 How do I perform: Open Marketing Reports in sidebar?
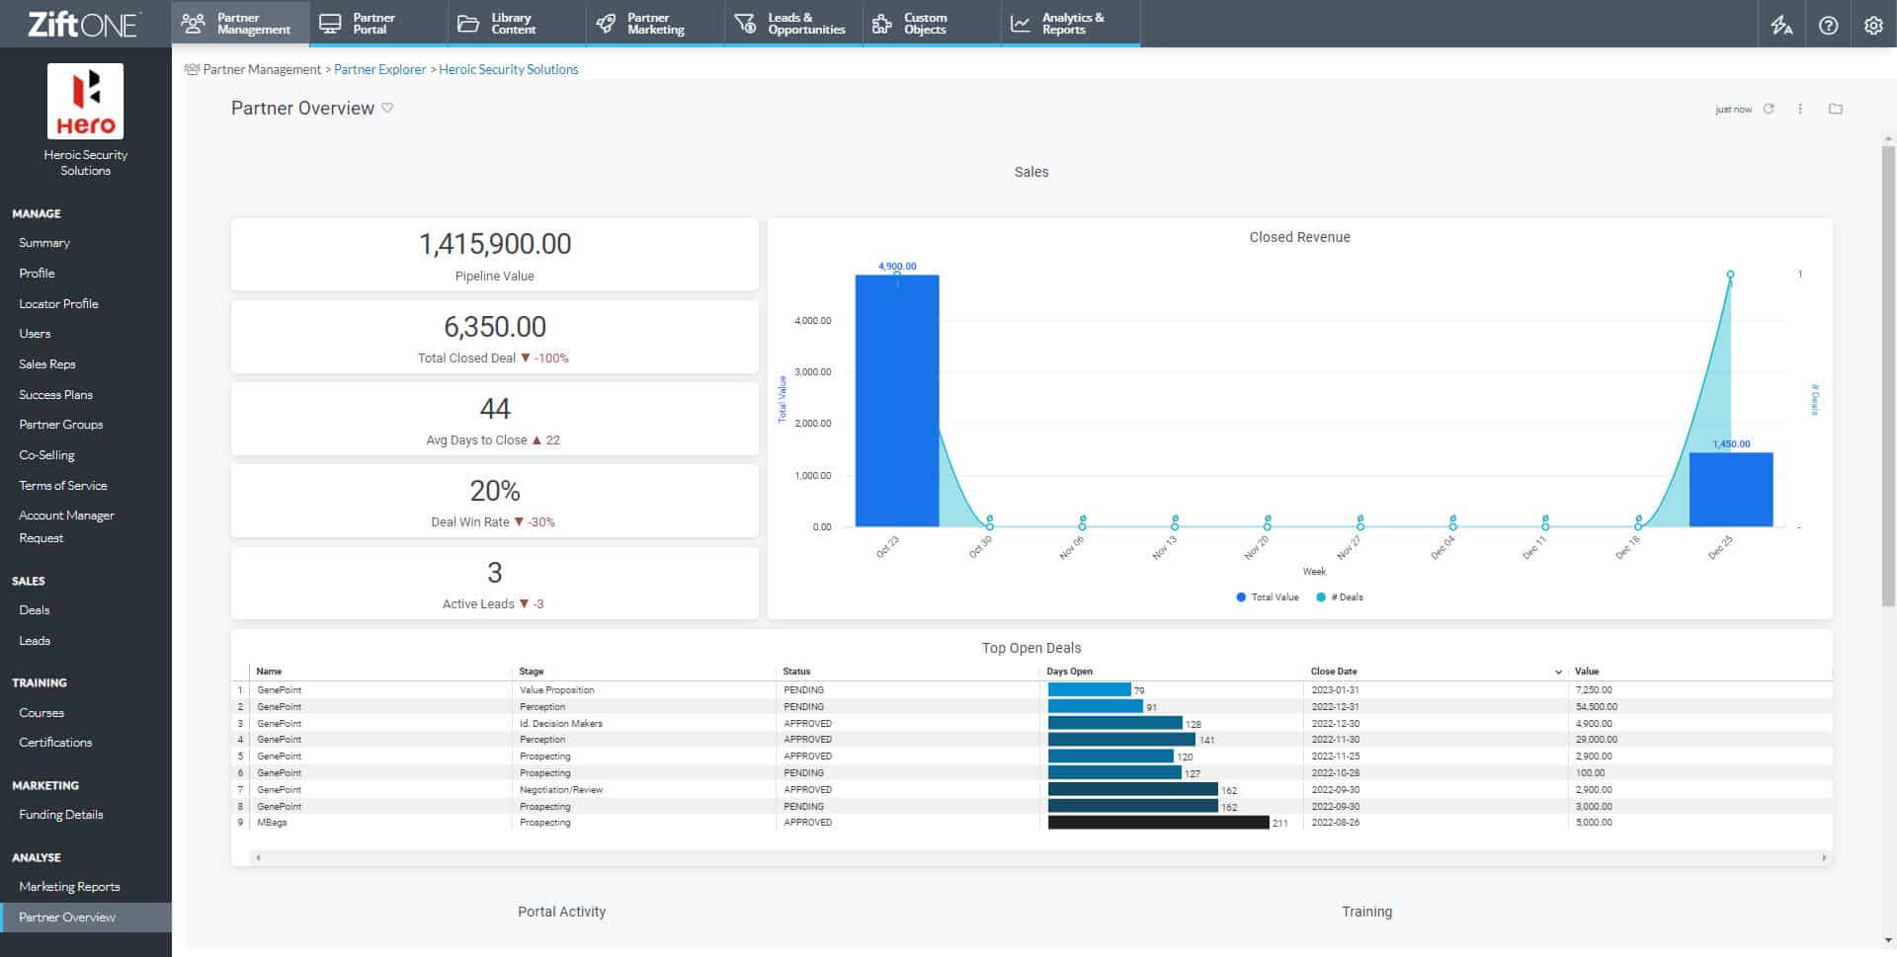pos(69,887)
